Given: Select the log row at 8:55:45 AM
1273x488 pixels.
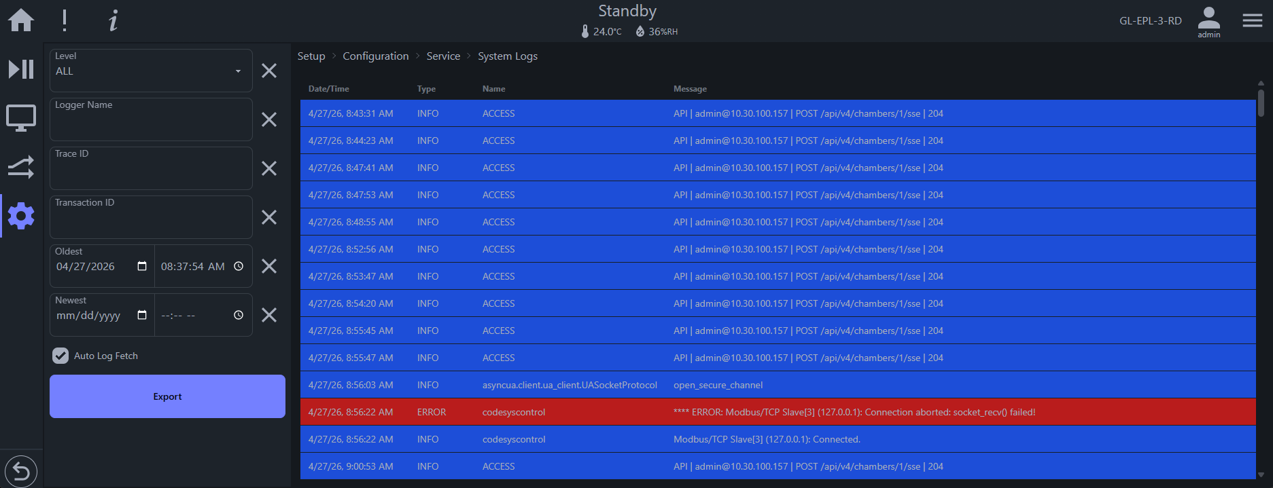Looking at the screenshot, I should pos(778,331).
